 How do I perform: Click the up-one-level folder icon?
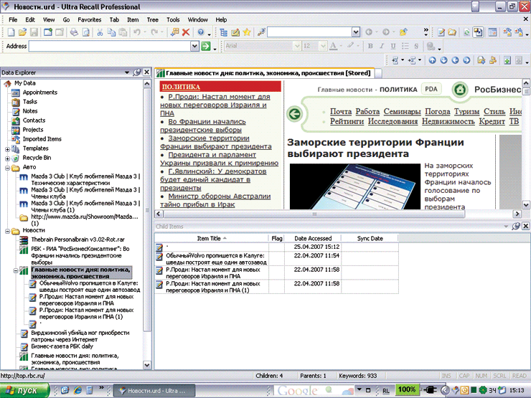(x=403, y=32)
